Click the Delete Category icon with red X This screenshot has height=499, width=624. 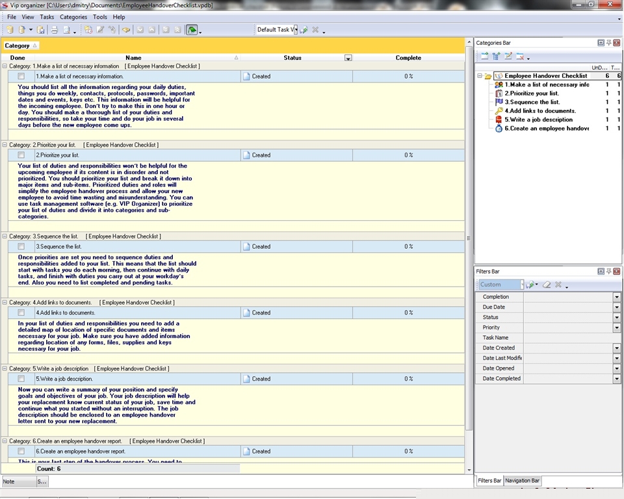tap(520, 57)
